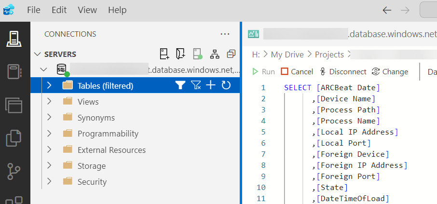Toggle Show Active Connections in Servers
Screen dimensions: 437x204
pos(197,54)
